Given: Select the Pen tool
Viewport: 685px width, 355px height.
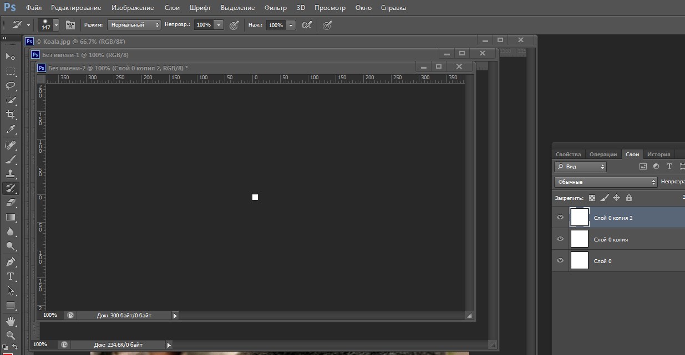Looking at the screenshot, I should click(11, 261).
